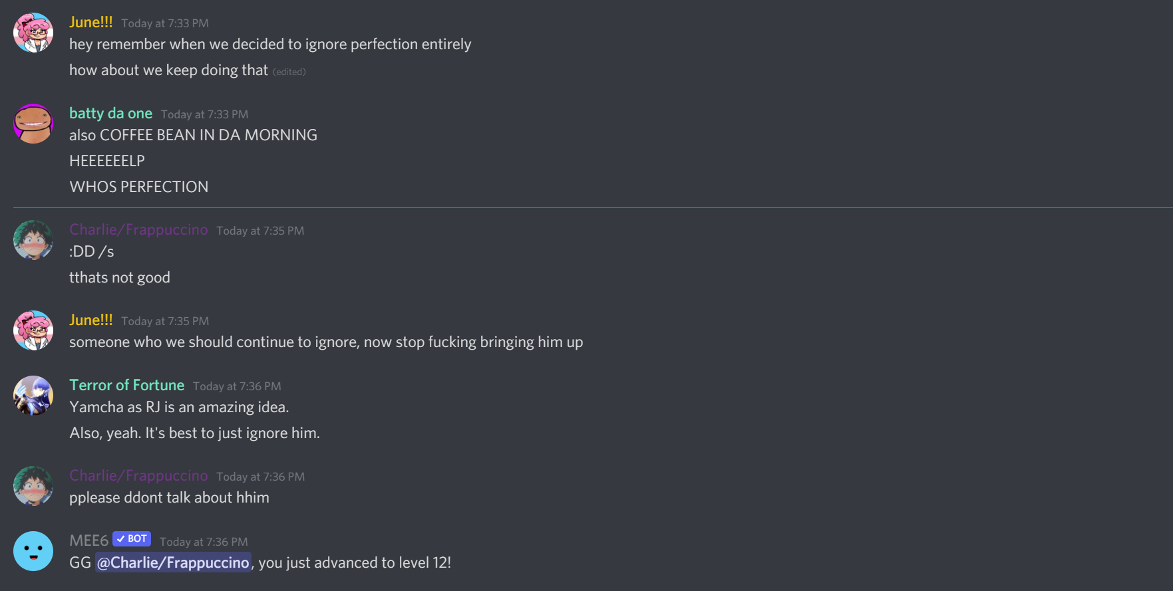Click the Charlie/Frappuccino username at 7:35 PM
The height and width of the screenshot is (591, 1173).
click(x=138, y=230)
